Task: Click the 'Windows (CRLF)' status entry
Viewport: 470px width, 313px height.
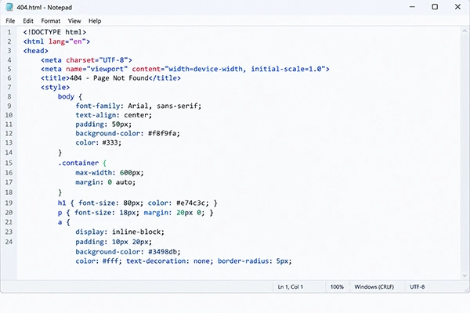Action: click(x=374, y=287)
